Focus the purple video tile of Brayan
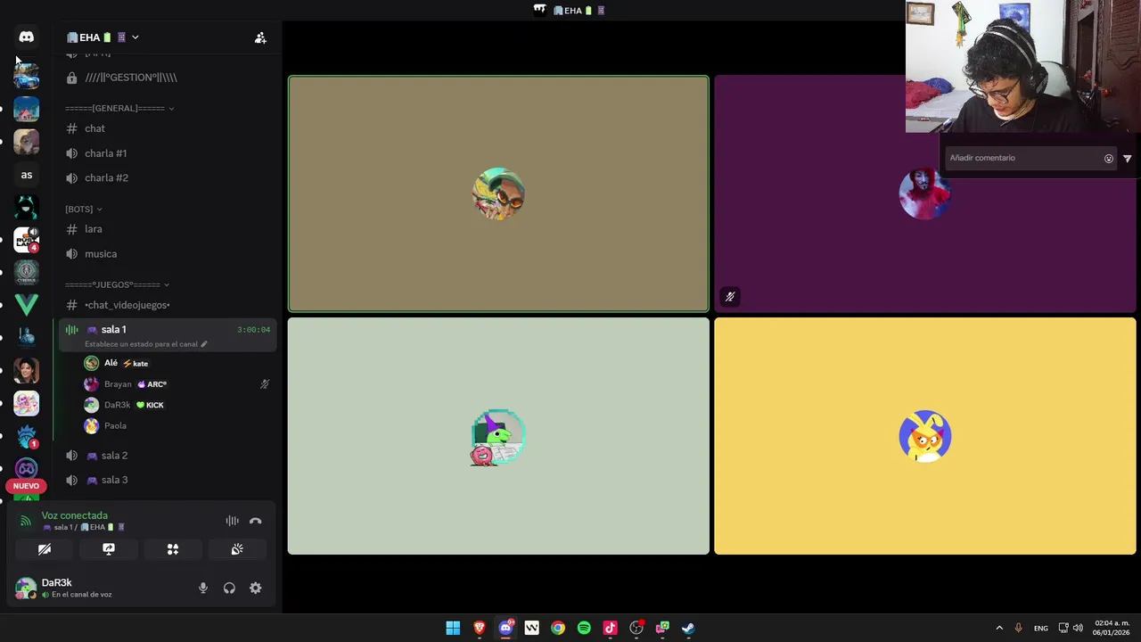This screenshot has height=642, width=1141. click(x=925, y=194)
